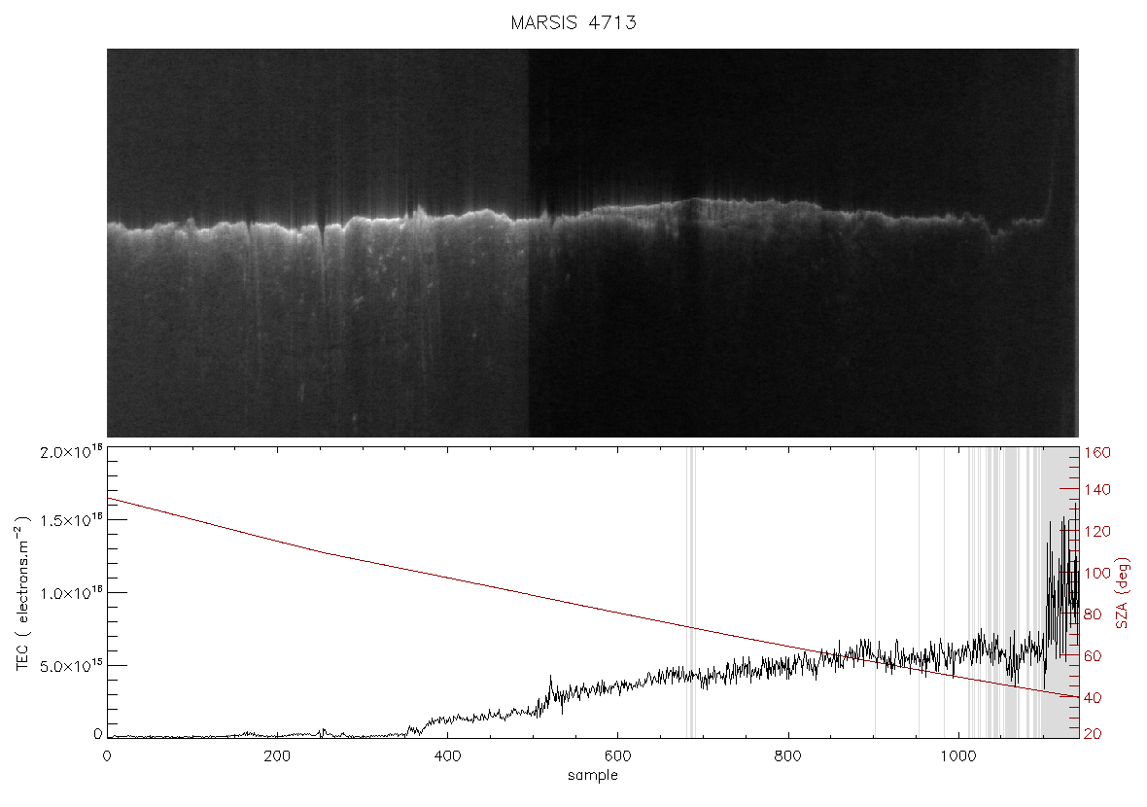Click the 40 tick on SZA axis

1093,698
